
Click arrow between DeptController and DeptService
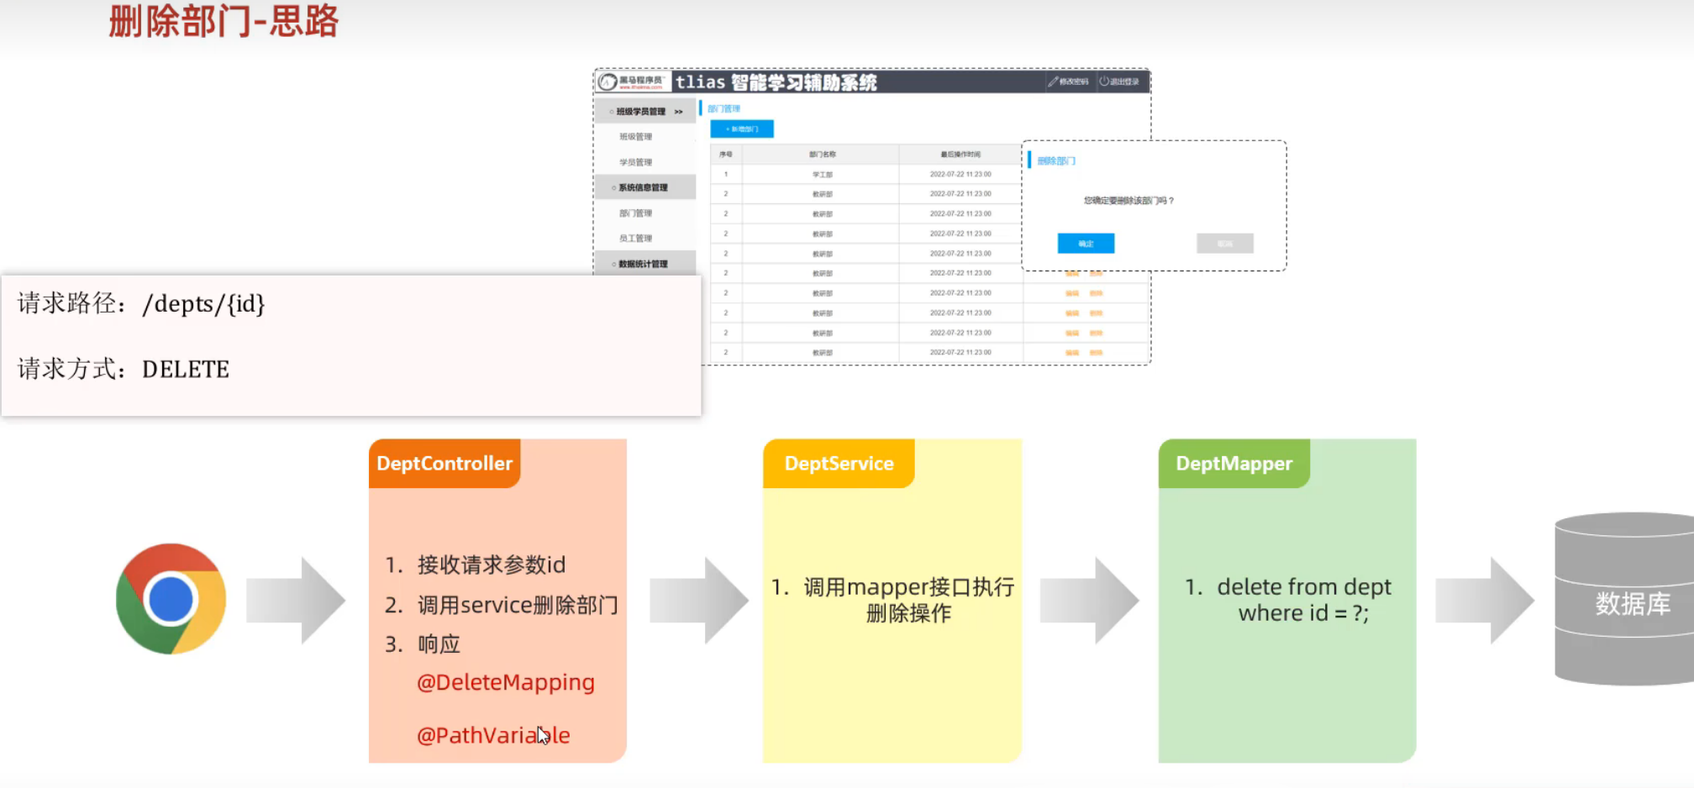click(698, 600)
